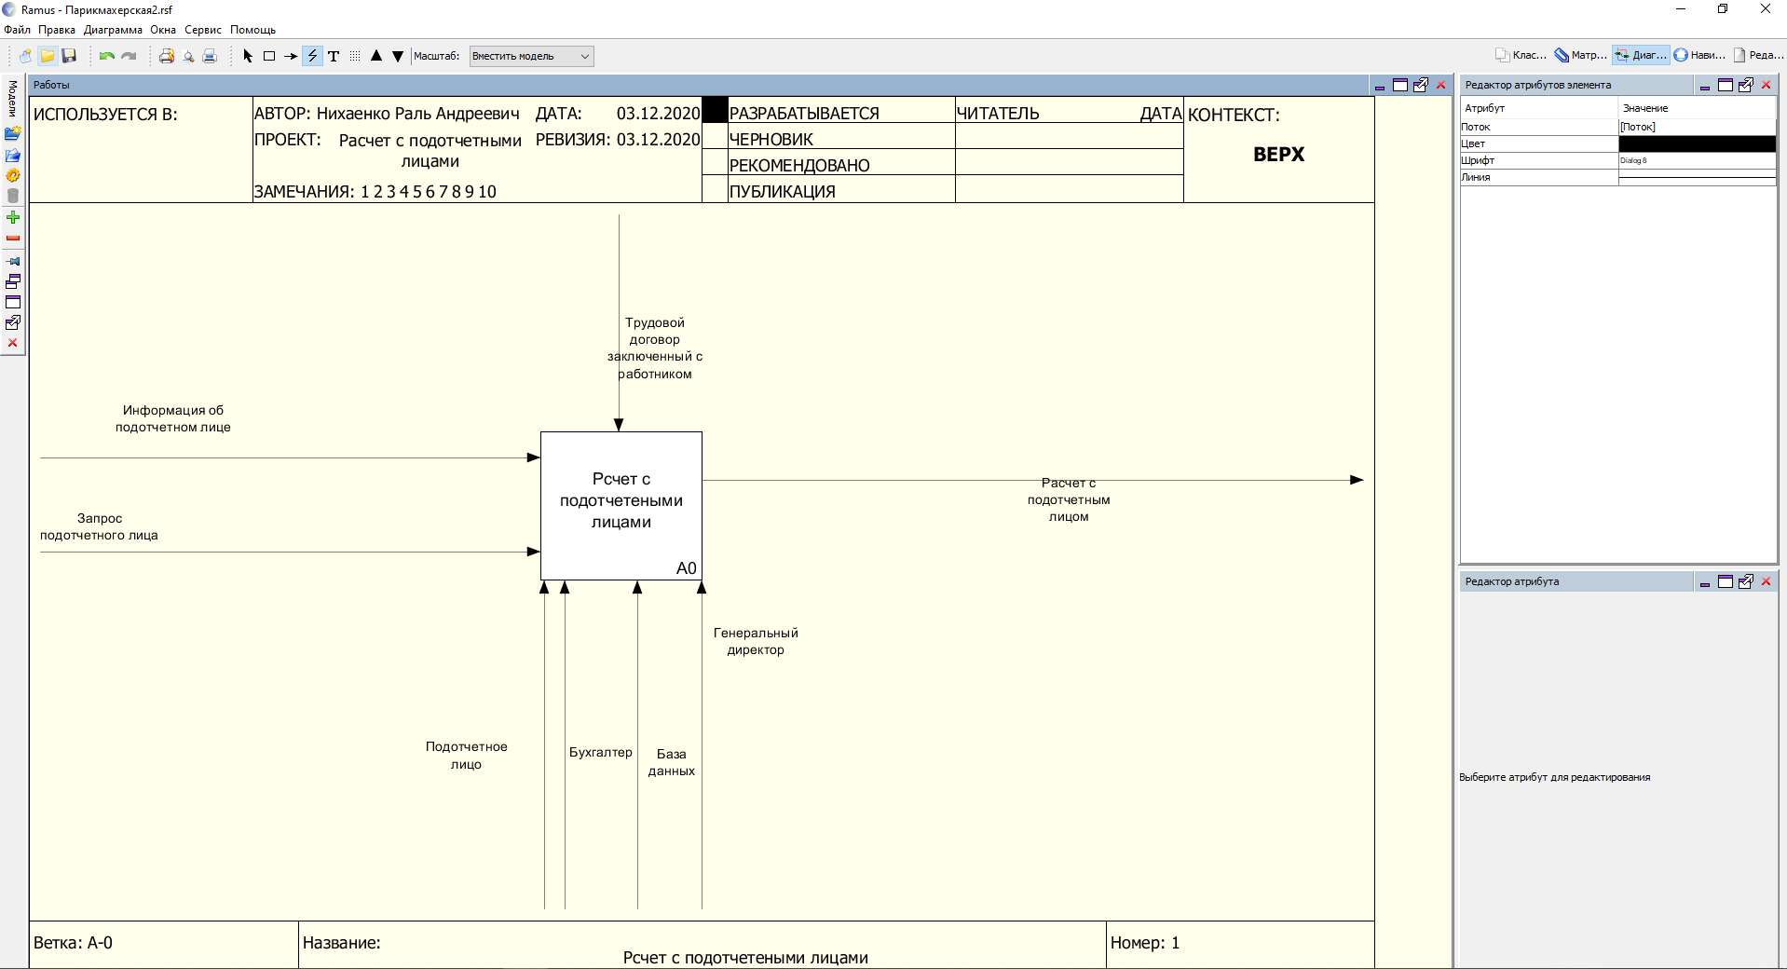Open the Диаграмма menu

(x=113, y=30)
